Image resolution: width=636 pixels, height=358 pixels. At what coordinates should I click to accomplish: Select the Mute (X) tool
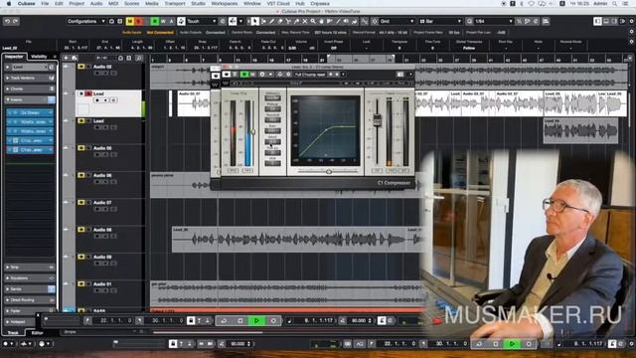pyautogui.click(x=305, y=21)
